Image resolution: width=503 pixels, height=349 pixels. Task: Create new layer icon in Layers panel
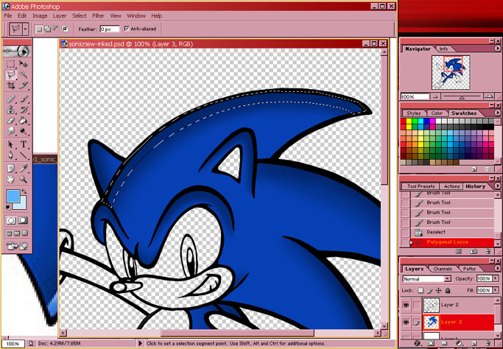474,344
